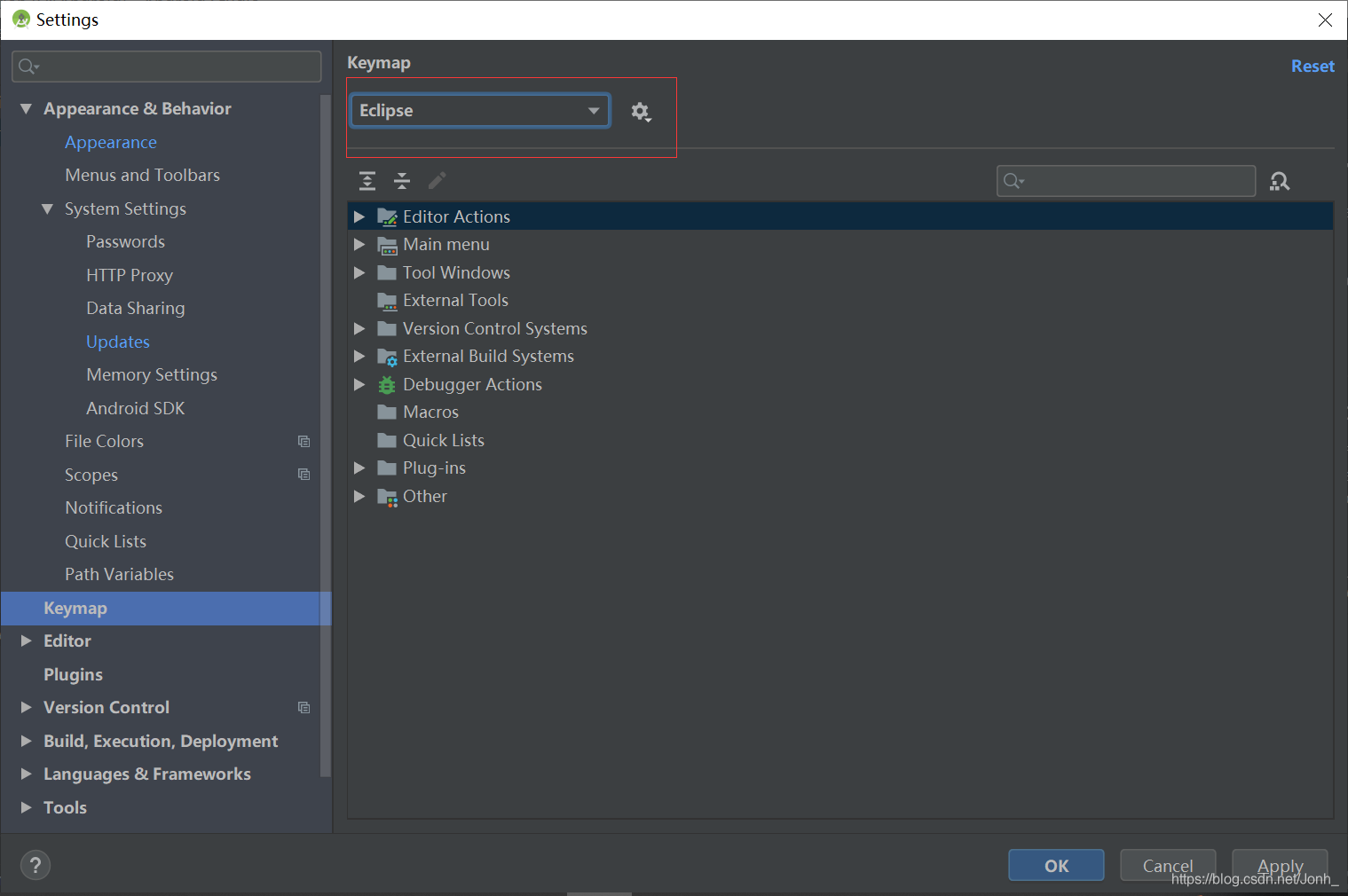1348x896 pixels.
Task: Expand Build, Execution, Deployment section arrow
Action: pos(26,741)
